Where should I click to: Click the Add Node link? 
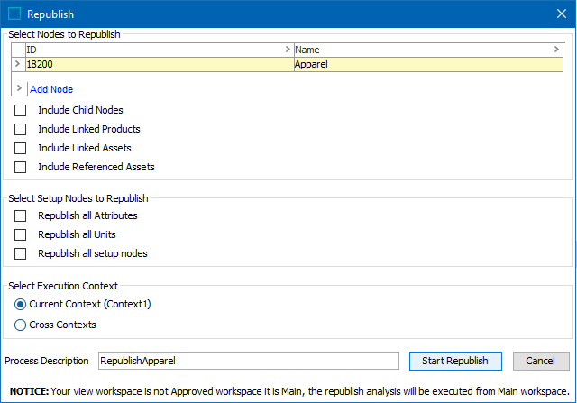51,89
